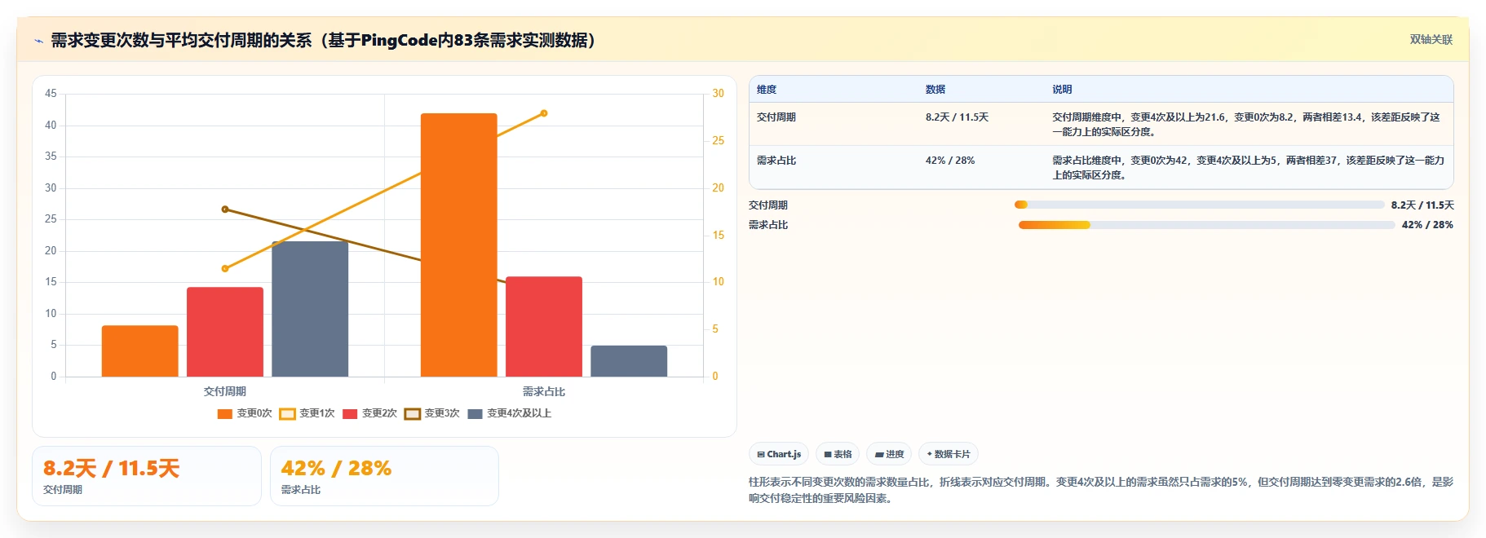1486x538 pixels.
Task: Click the 交付周期 table row label
Action: pyautogui.click(x=776, y=117)
